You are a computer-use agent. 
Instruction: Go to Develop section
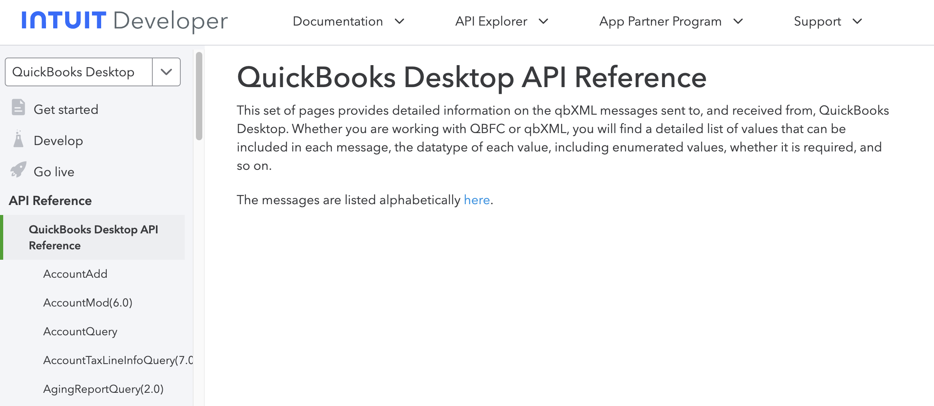[58, 141]
